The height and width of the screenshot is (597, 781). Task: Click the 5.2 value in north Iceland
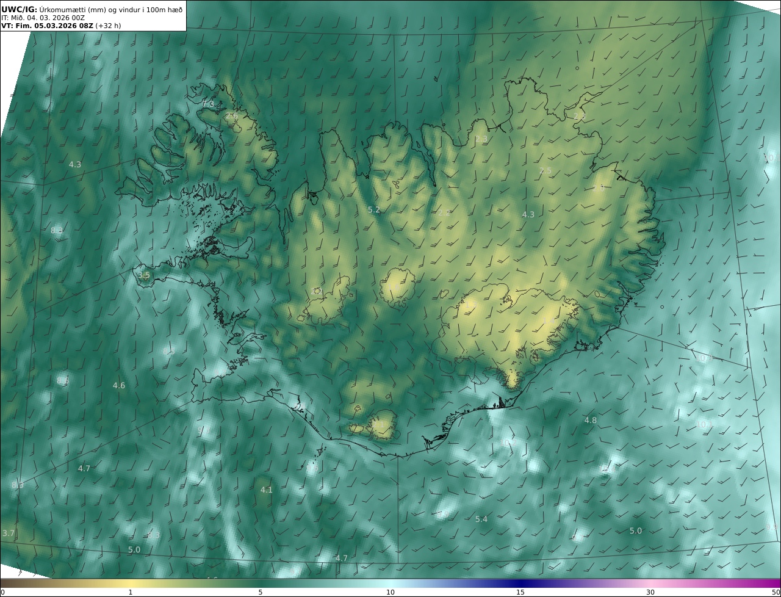(x=374, y=209)
